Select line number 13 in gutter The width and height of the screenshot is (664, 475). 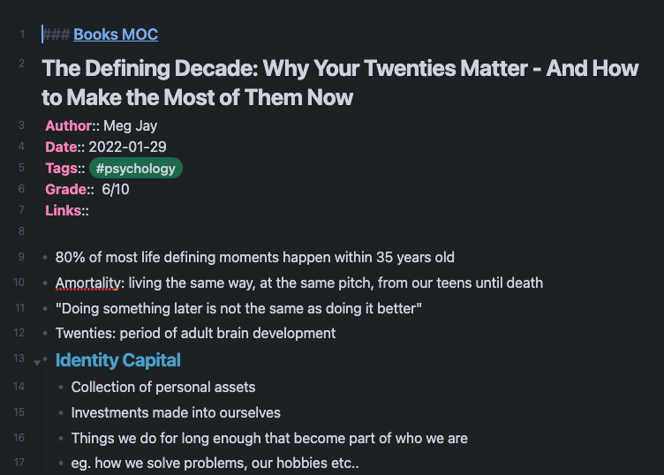19,358
